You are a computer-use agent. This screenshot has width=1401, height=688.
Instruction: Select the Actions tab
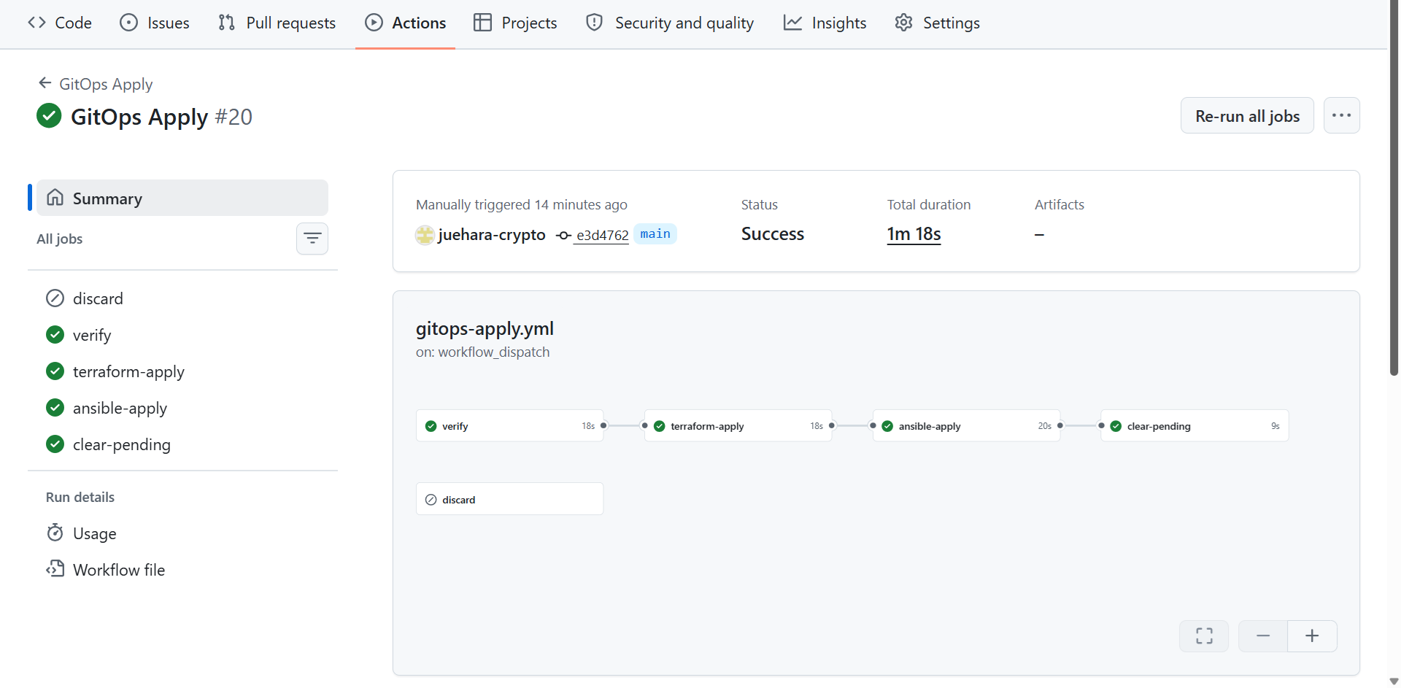pos(405,23)
